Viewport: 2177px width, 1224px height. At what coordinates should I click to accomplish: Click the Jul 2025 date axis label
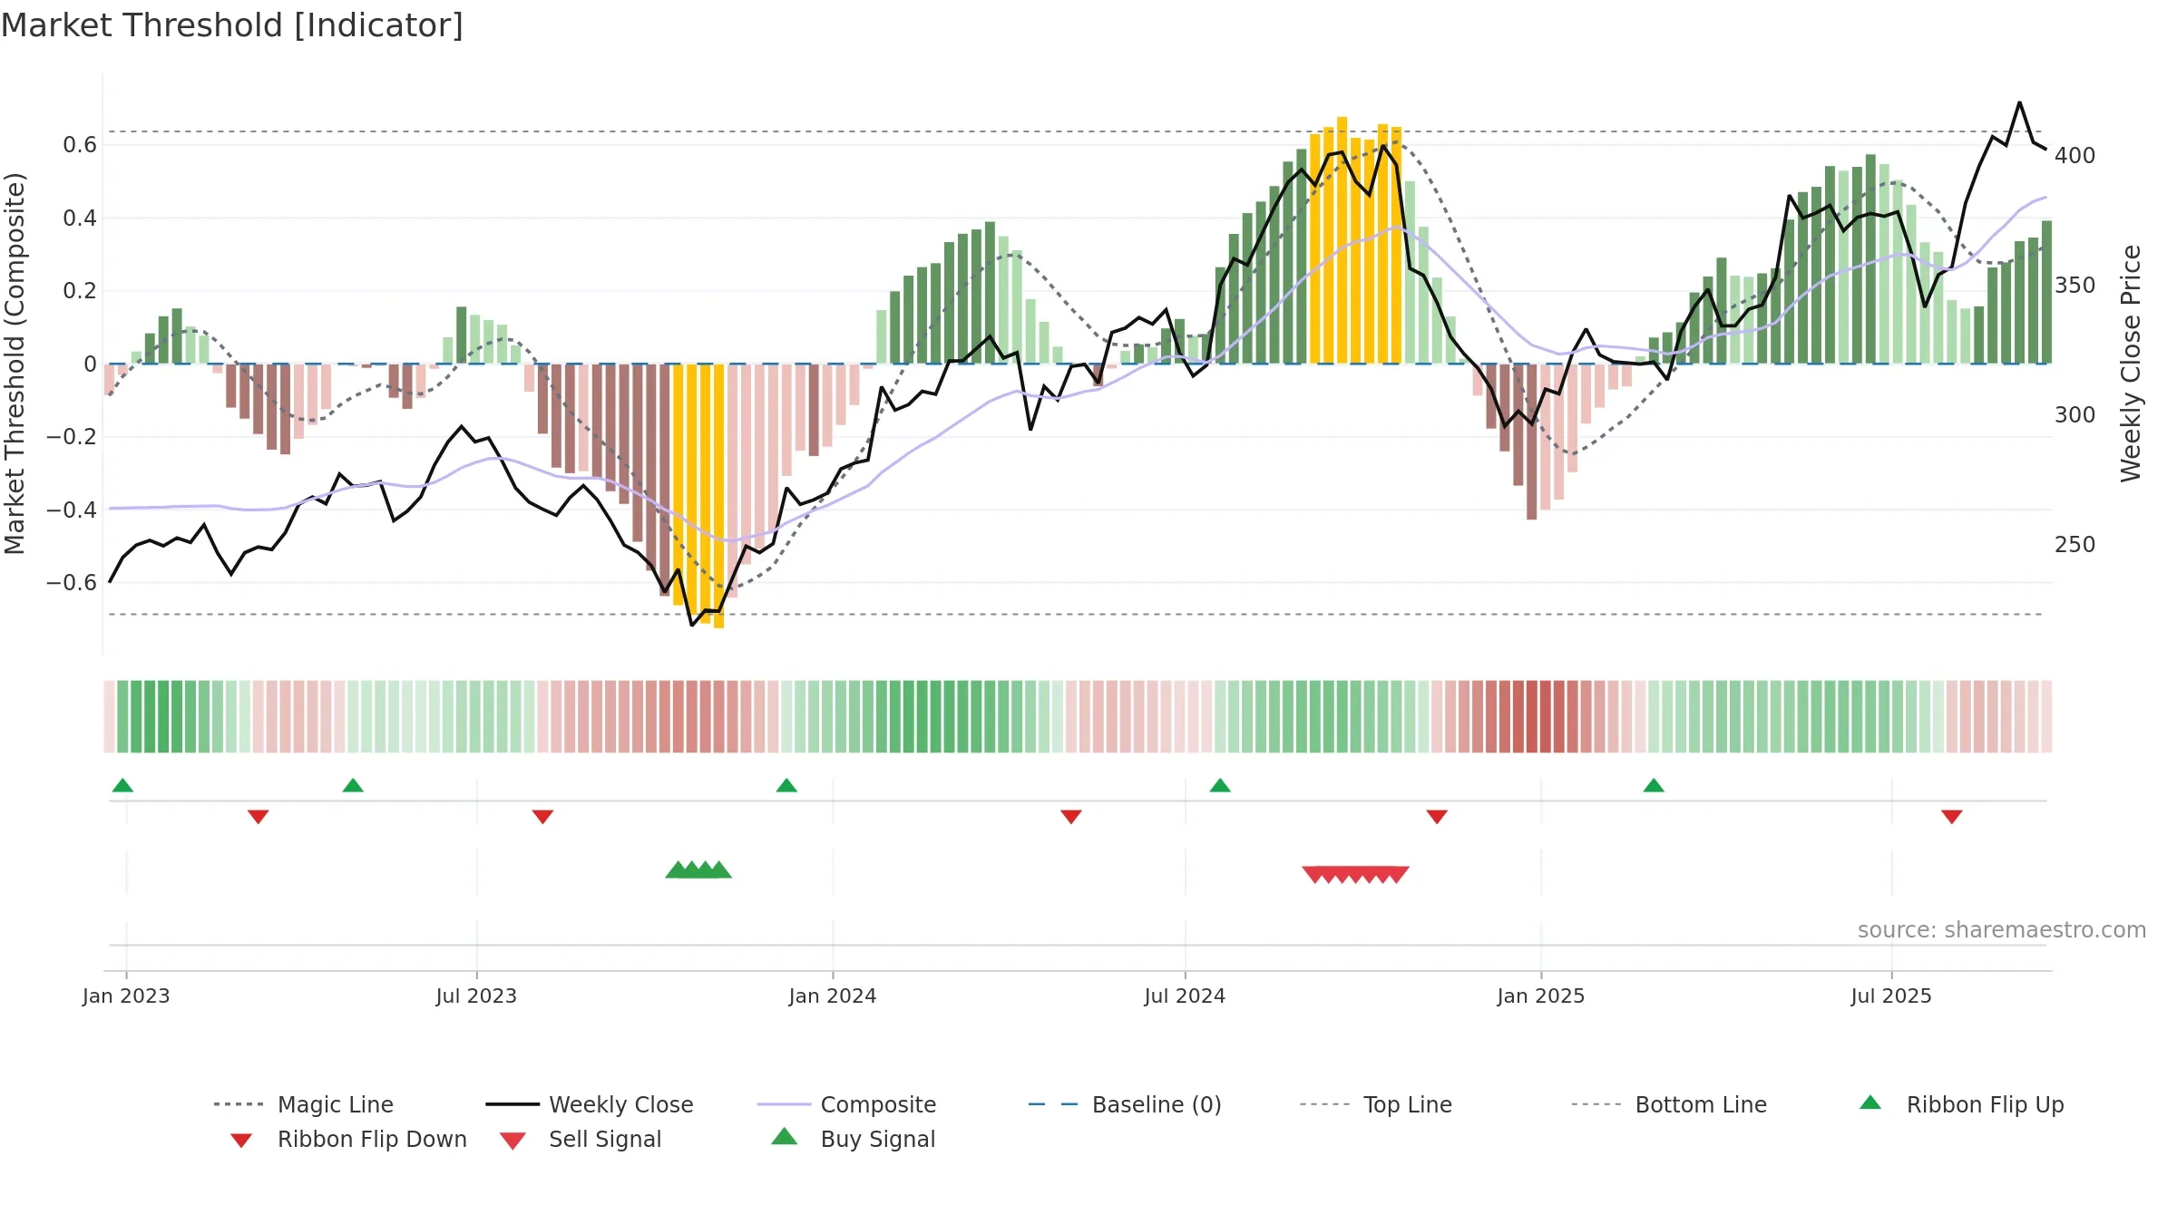click(1891, 996)
